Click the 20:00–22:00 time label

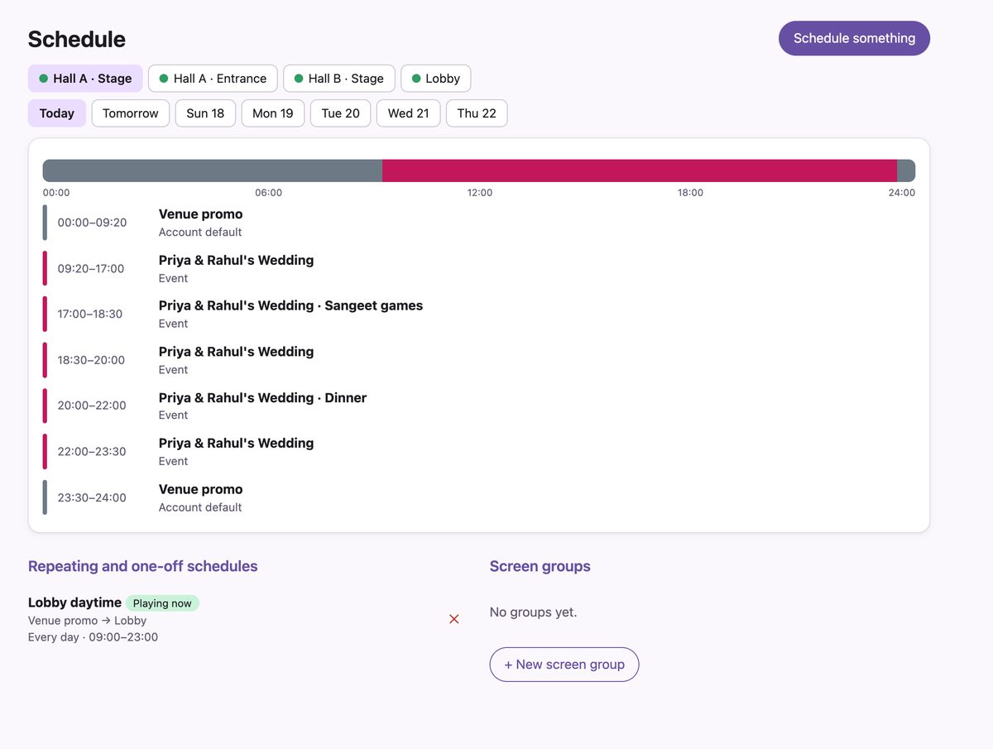point(92,406)
